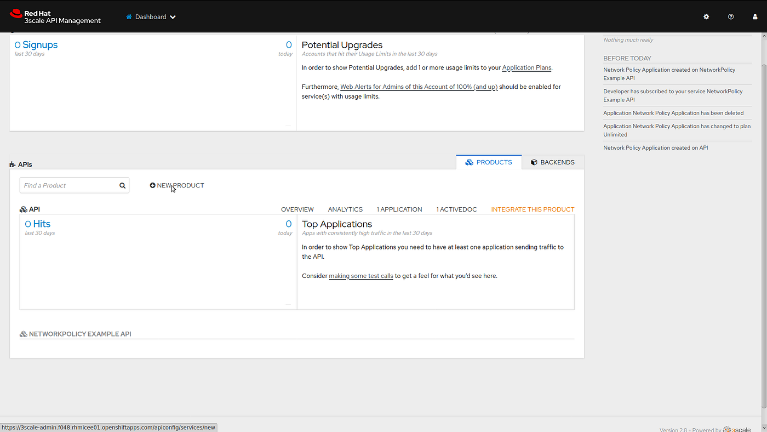Follow the Application Plans link
Image resolution: width=767 pixels, height=432 pixels.
(x=526, y=68)
